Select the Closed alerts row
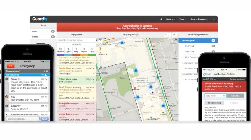 43,37
